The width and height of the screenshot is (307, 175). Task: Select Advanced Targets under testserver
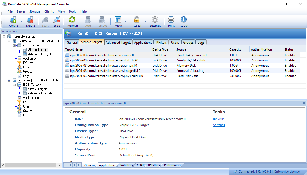40,93
